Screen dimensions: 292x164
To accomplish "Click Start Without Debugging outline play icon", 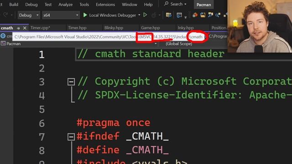I will 145,15.
